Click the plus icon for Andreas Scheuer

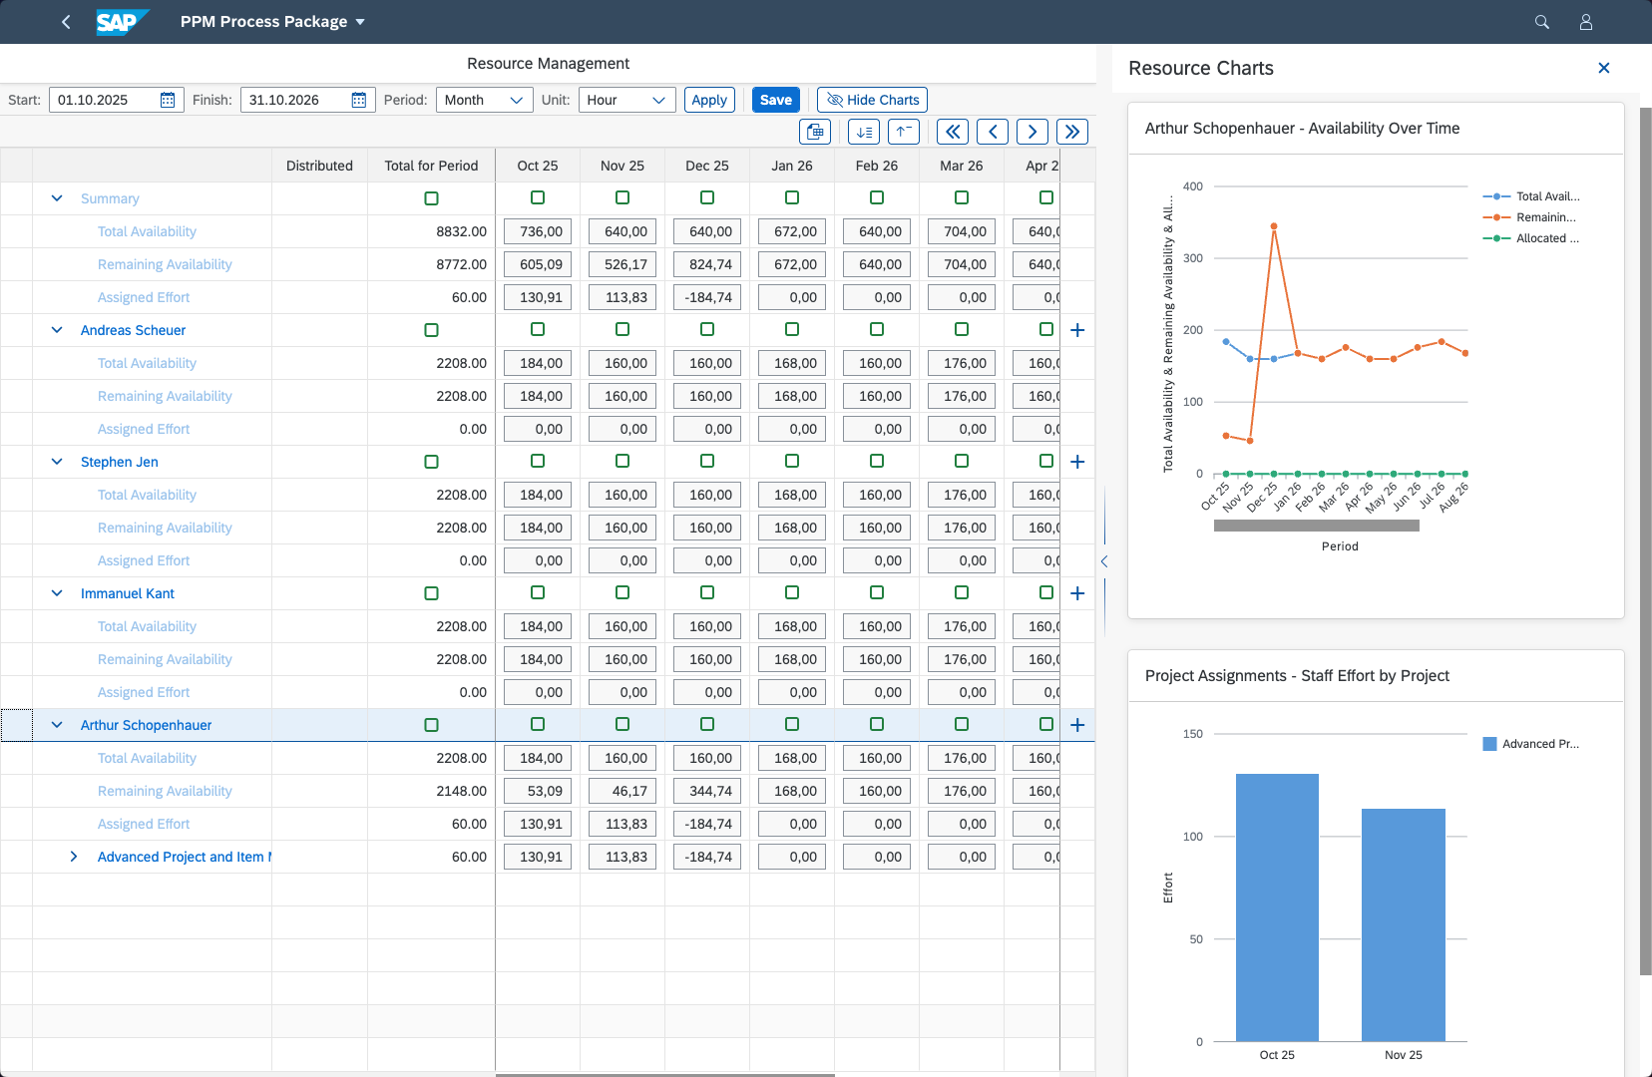pyautogui.click(x=1077, y=330)
